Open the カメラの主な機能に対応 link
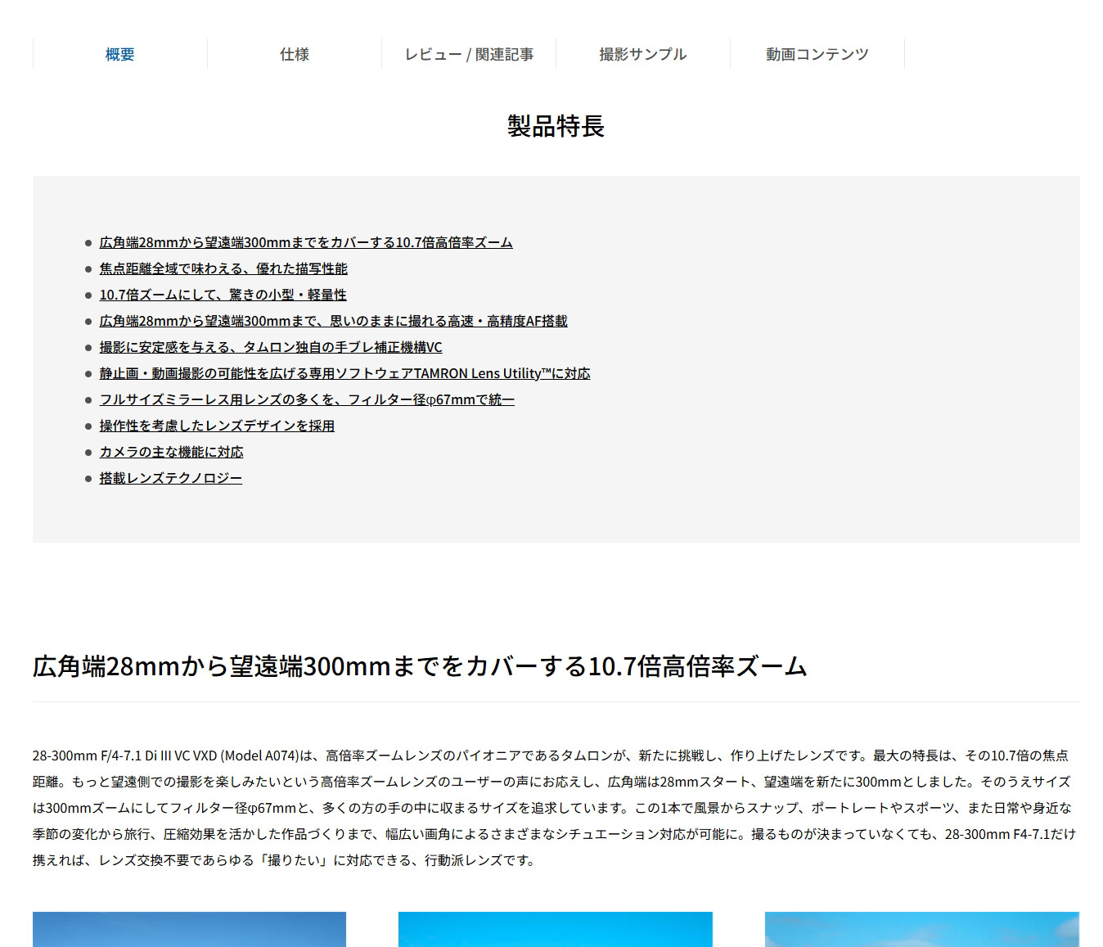The height and width of the screenshot is (947, 1103). coord(172,452)
